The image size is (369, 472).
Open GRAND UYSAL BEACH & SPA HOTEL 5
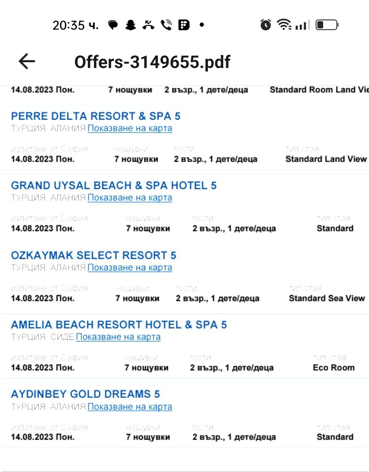[x=114, y=186]
